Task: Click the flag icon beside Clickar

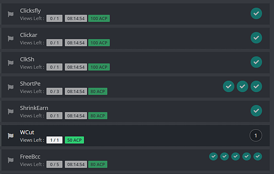Action: click(11, 38)
